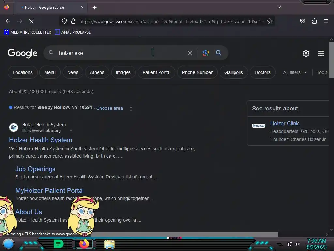Switch to the News results

73,72
